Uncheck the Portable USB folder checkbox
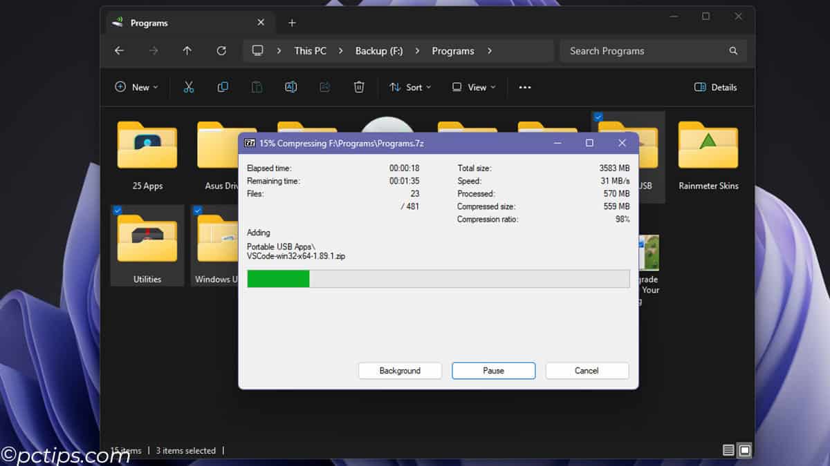 598,117
